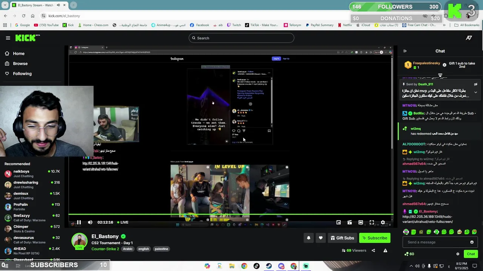The width and height of the screenshot is (483, 271).
Task: Open recommended channel nelkboys
Action: (32, 174)
